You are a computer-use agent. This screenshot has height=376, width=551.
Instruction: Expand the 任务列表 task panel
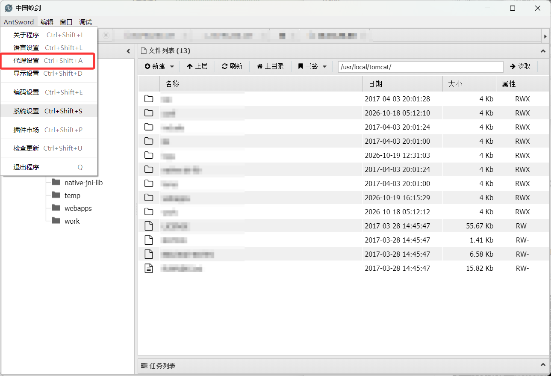(x=543, y=365)
